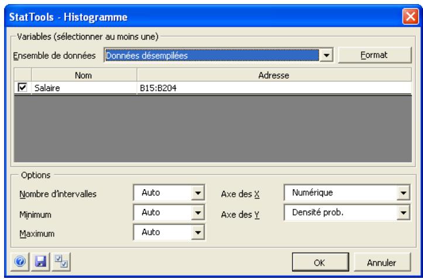This screenshot has height=279, width=423.
Task: Click the checkboxes selection mode icon
Action: [61, 261]
